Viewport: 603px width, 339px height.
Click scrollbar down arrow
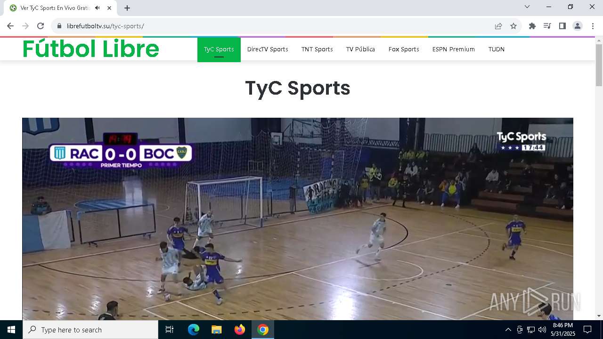tap(599, 316)
